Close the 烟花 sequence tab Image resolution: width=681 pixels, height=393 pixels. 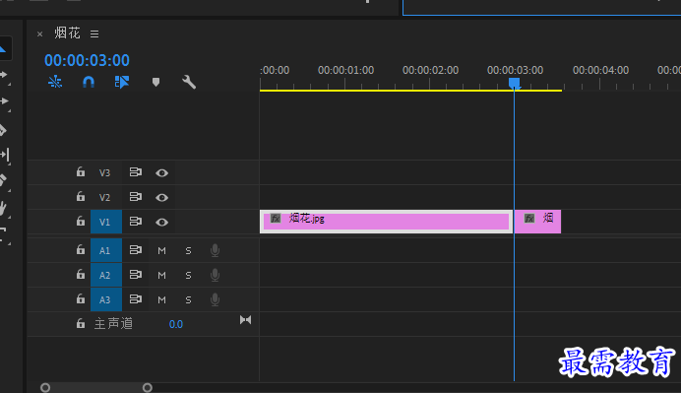click(x=40, y=33)
